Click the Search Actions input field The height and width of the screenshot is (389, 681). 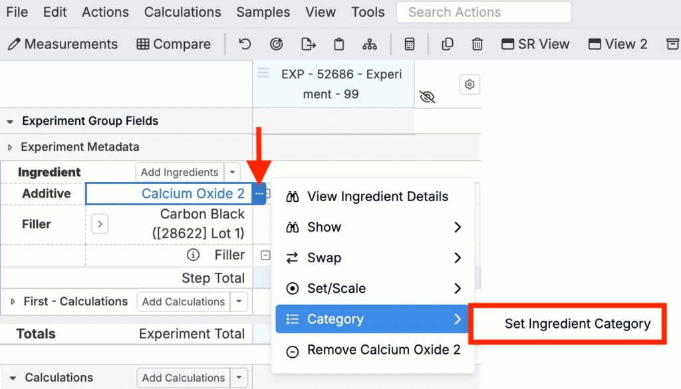point(484,12)
